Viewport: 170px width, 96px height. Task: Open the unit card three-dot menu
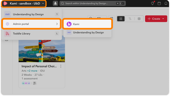tap(61, 66)
